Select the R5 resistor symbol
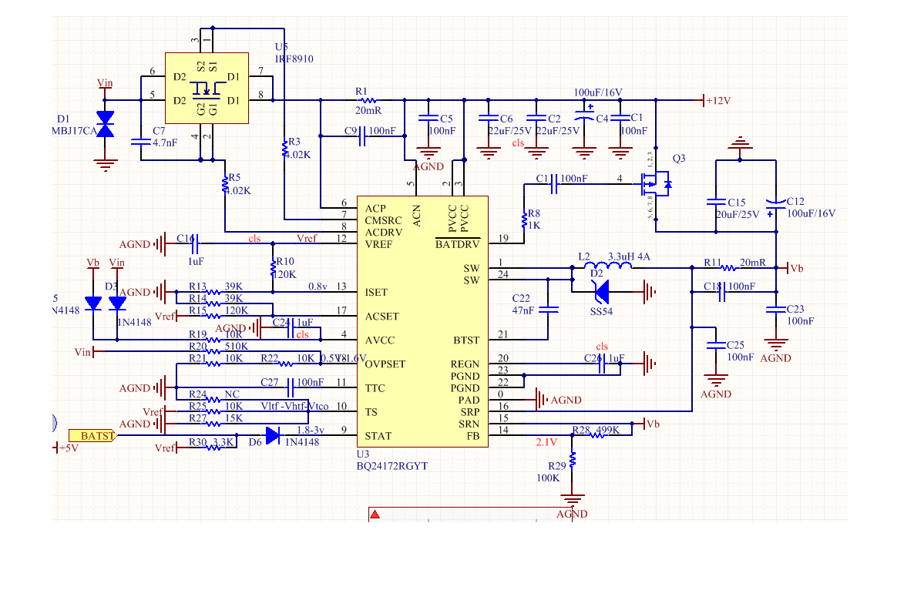The image size is (914, 590). (225, 184)
